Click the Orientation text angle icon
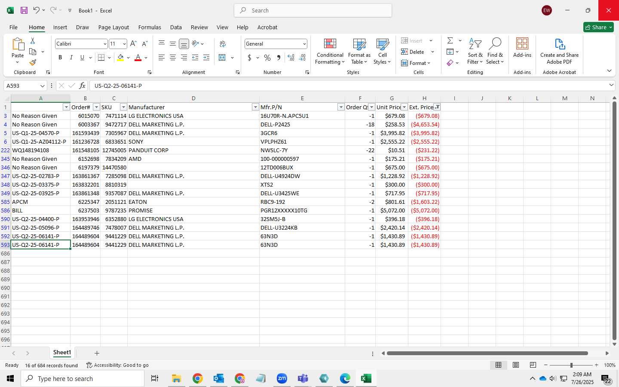 pos(195,44)
